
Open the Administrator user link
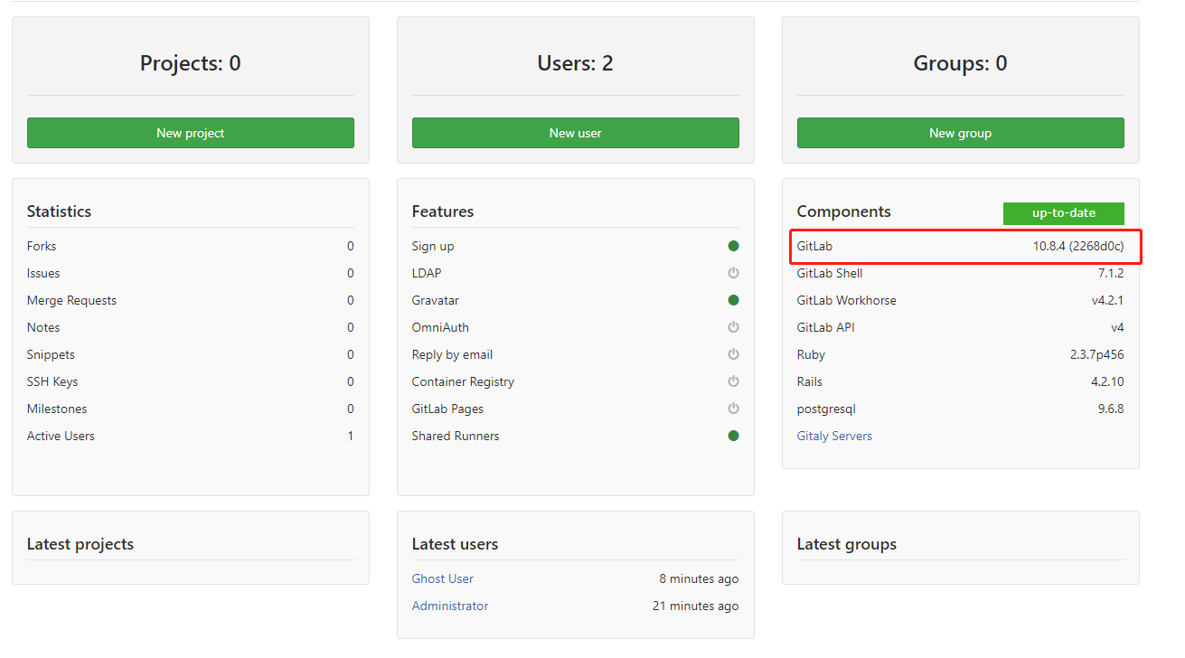450,606
